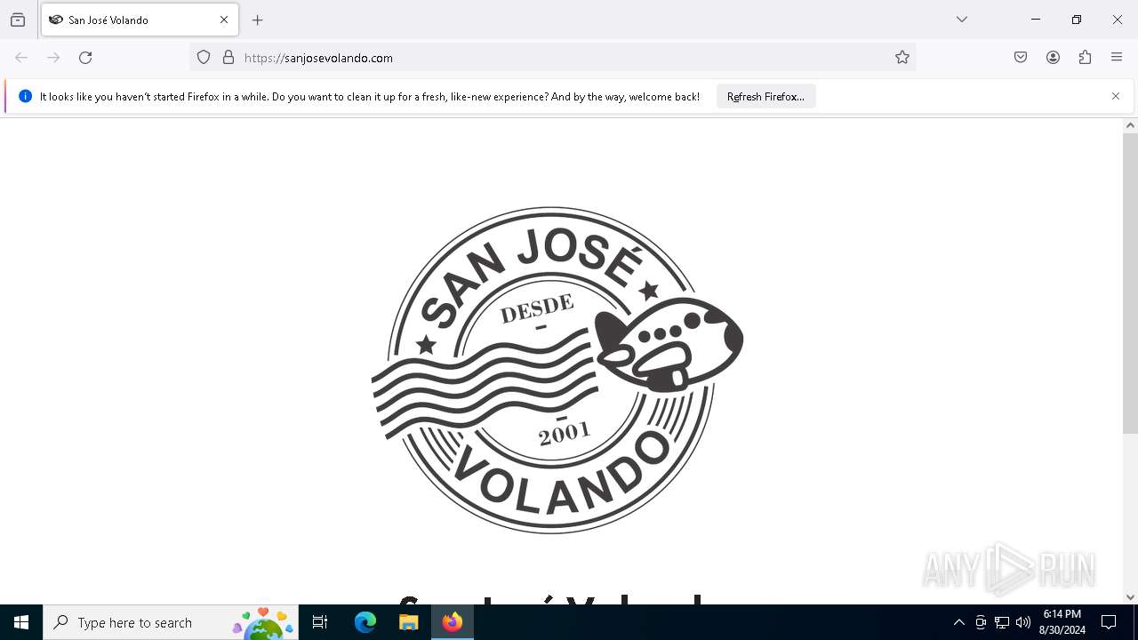Image resolution: width=1138 pixels, height=640 pixels.
Task: Click the San José Volando logo image
Action: pos(557,370)
